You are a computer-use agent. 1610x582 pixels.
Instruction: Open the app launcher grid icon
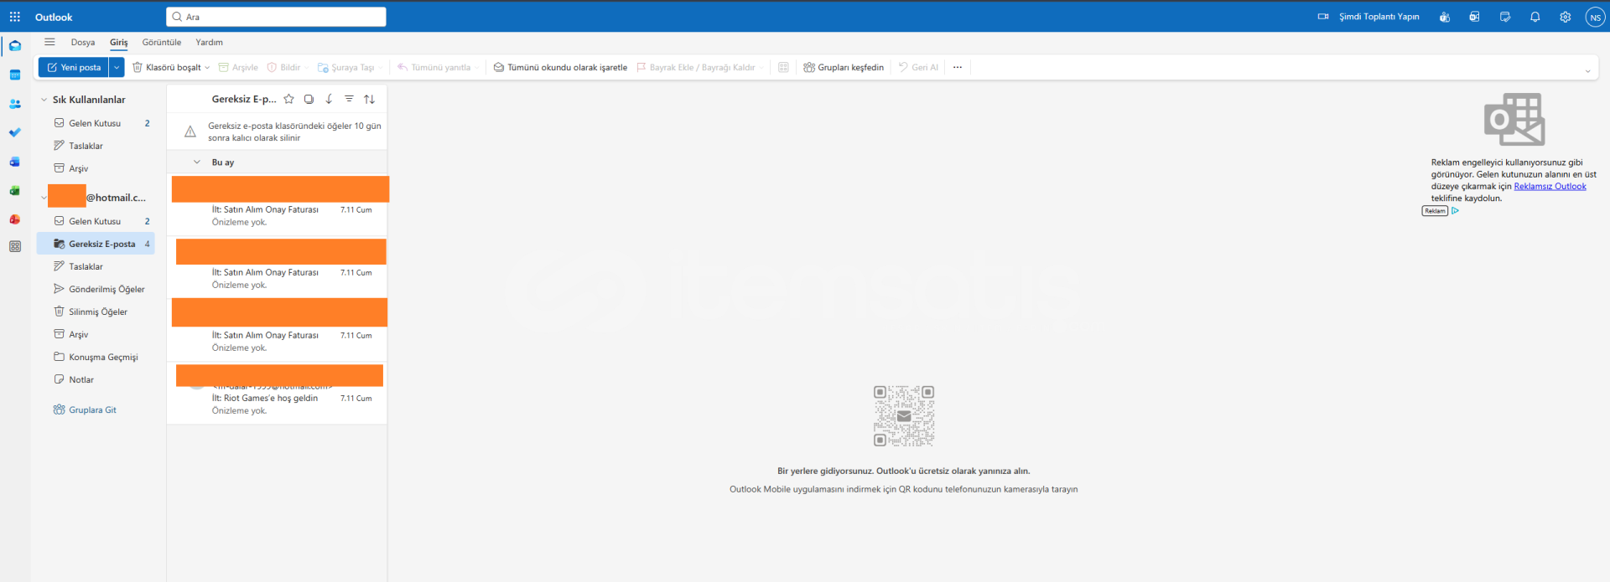click(x=14, y=17)
